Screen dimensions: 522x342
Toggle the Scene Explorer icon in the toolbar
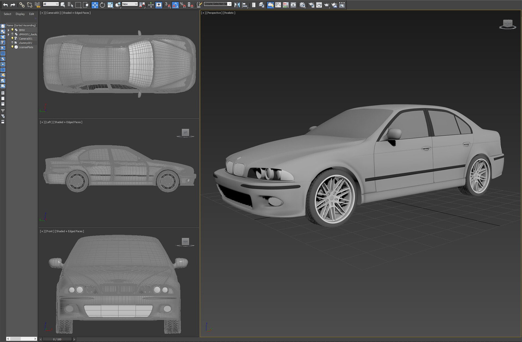click(254, 5)
